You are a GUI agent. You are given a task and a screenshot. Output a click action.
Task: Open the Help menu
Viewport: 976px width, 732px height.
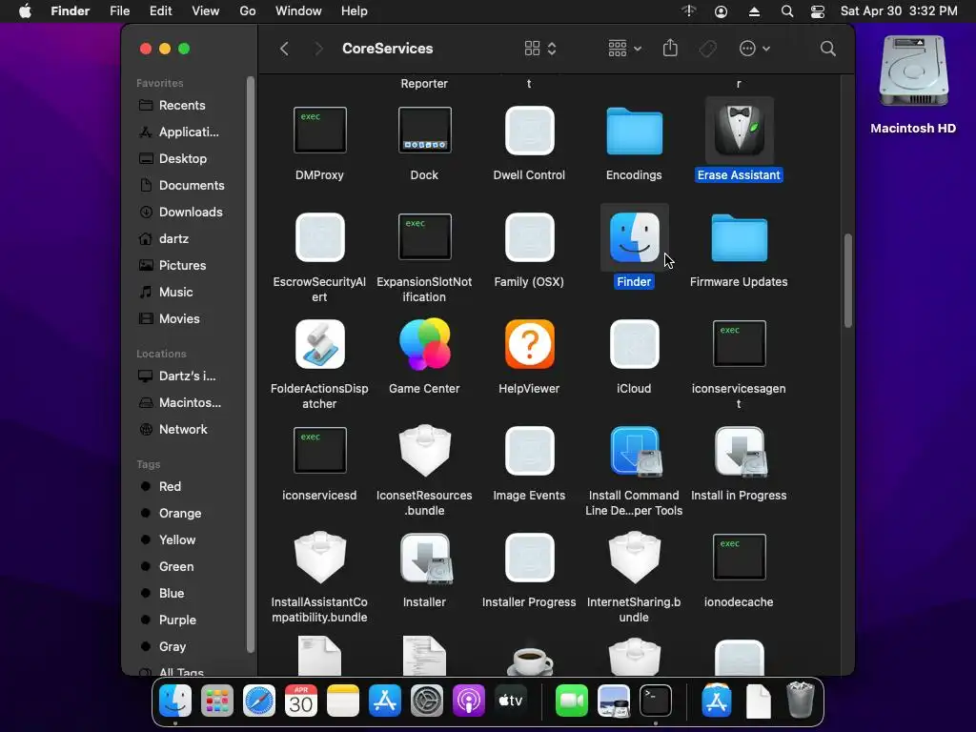(355, 11)
